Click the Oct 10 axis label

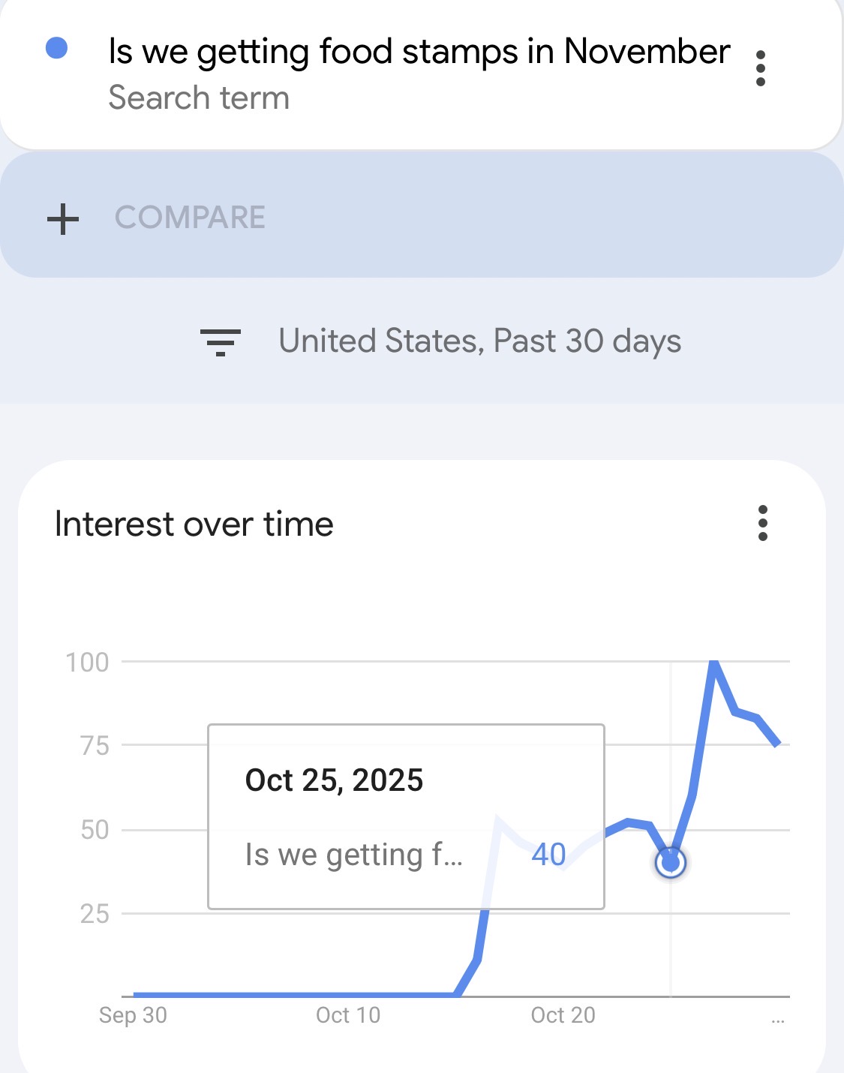348,1015
